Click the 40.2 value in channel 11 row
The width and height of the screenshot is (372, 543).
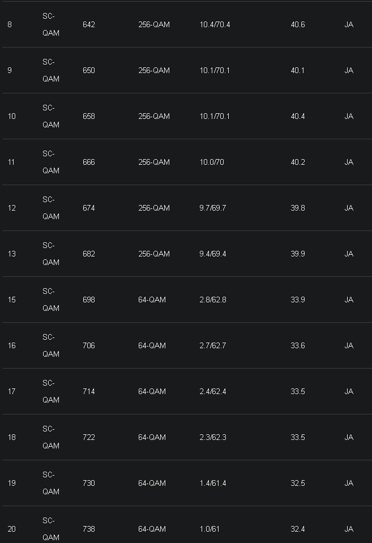point(298,163)
